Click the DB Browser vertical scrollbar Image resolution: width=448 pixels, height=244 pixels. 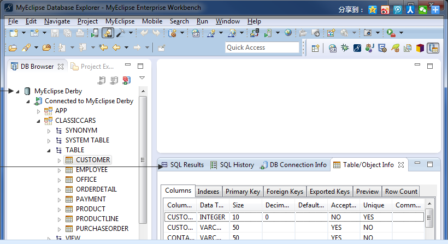(143, 160)
